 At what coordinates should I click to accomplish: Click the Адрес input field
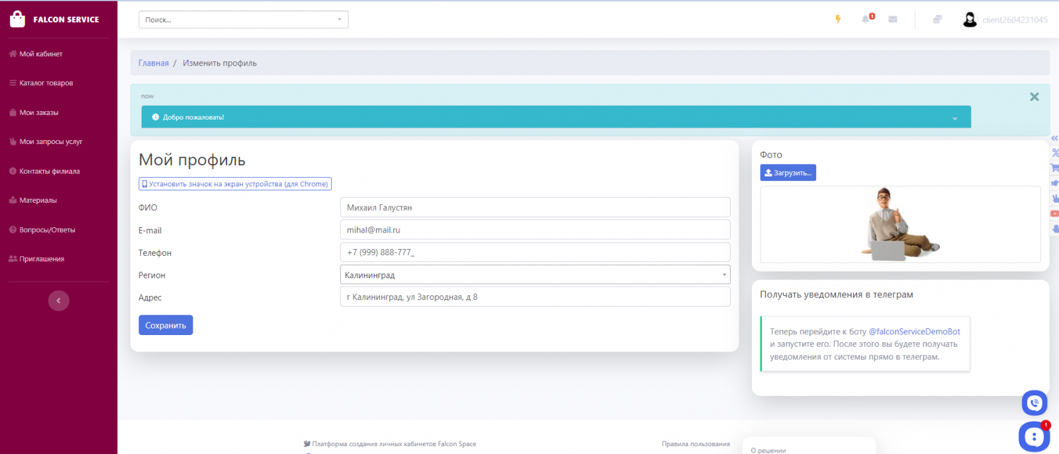pos(535,297)
